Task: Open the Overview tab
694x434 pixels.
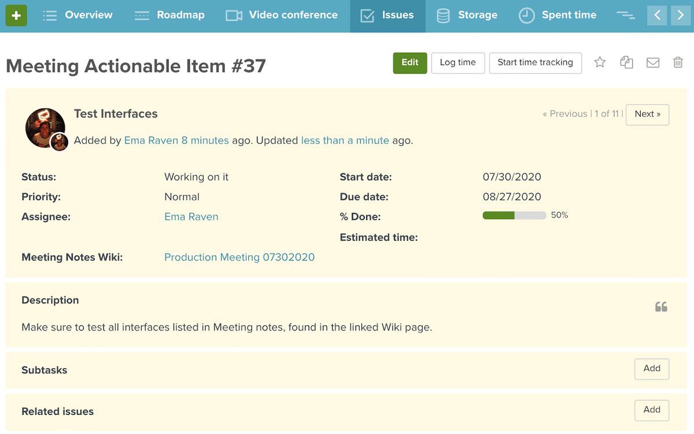Action: 77,16
